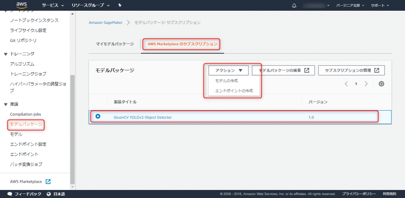Open モデル in sidebar

tap(16, 134)
